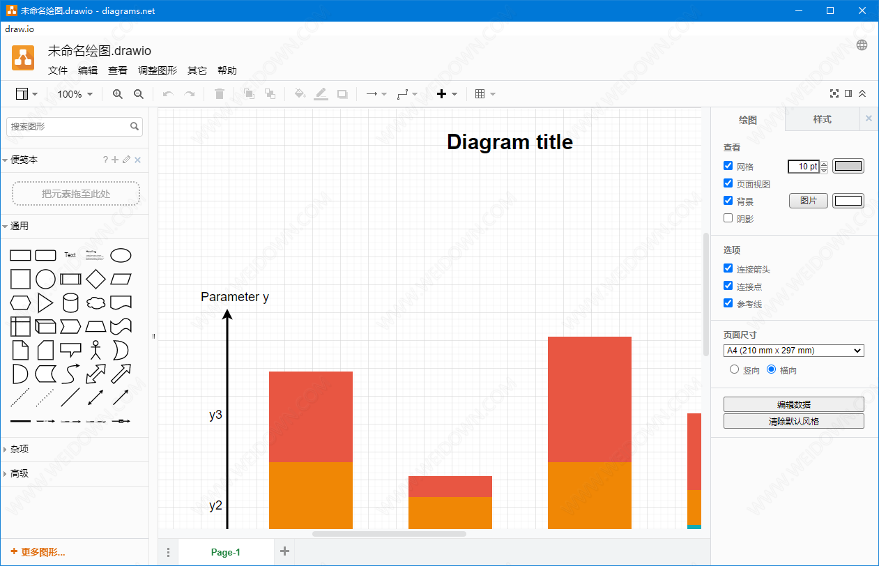Click the redo arrow icon
879x566 pixels.
click(x=189, y=94)
